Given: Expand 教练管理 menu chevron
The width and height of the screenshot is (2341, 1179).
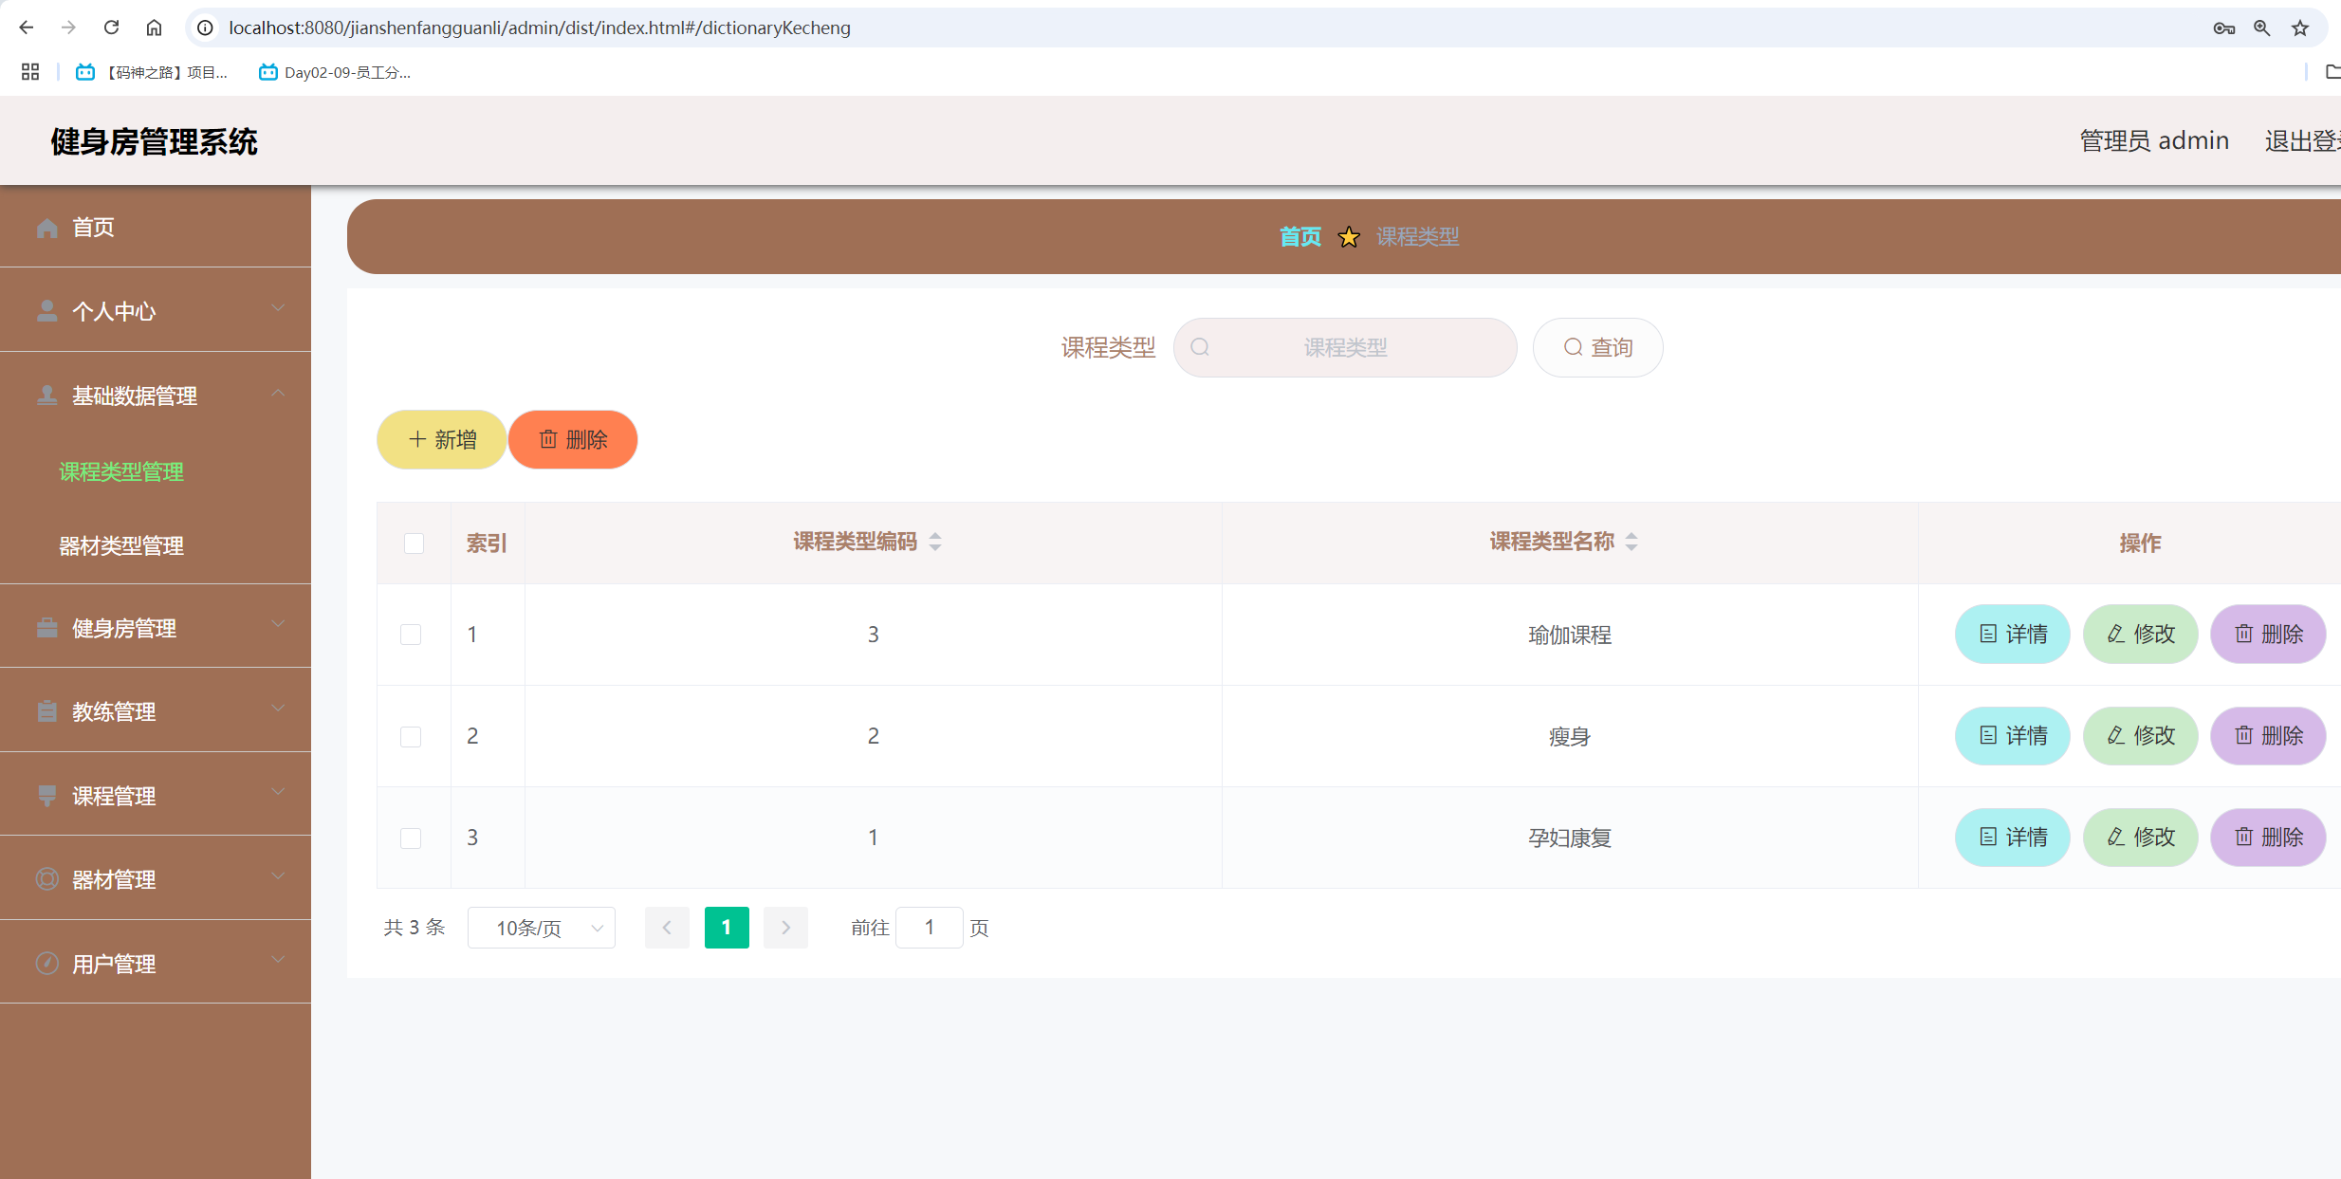Looking at the screenshot, I should (278, 708).
